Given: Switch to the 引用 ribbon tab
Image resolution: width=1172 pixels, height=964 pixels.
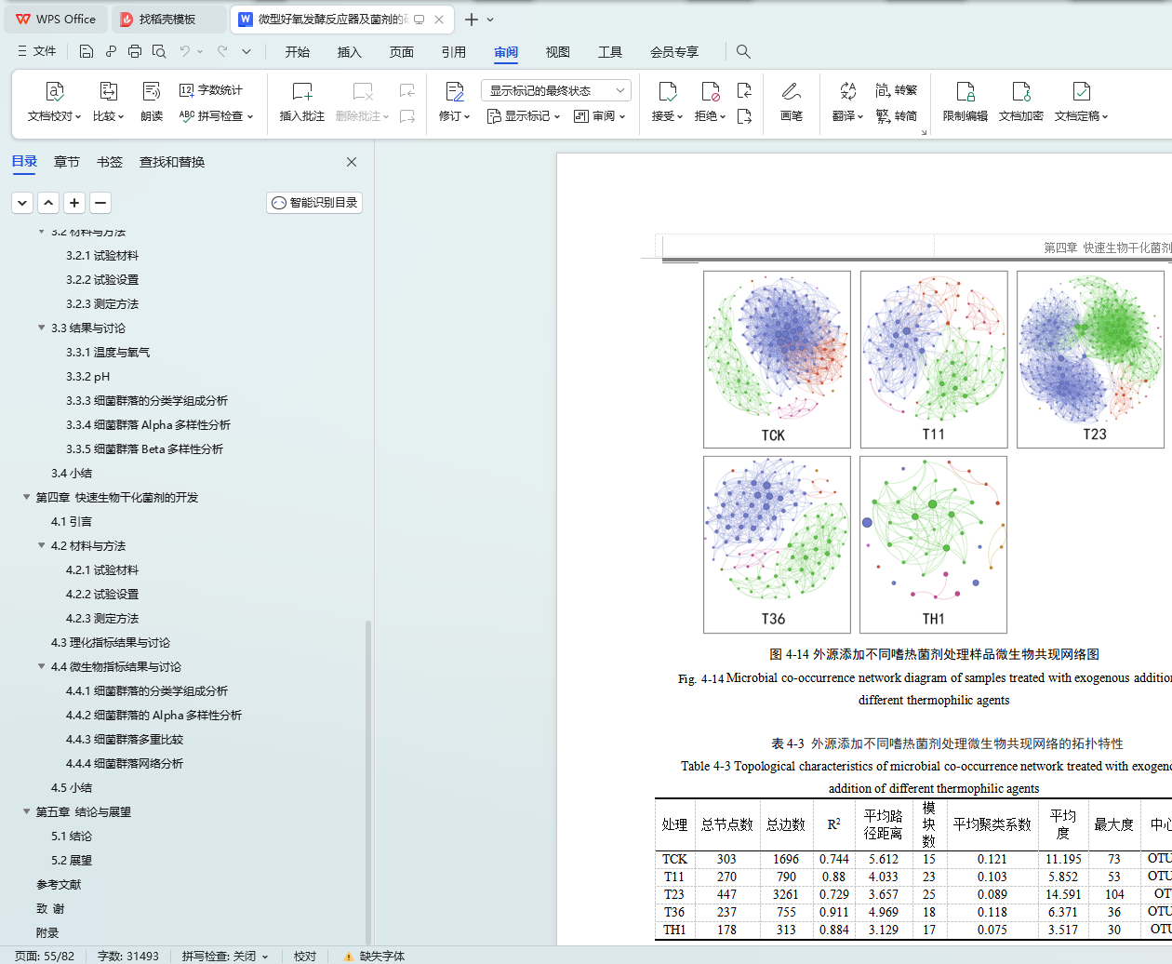Looking at the screenshot, I should click(x=454, y=52).
